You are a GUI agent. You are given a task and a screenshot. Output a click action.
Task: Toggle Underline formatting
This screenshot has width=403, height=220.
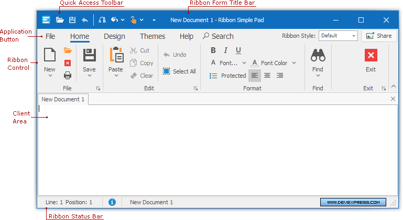(238, 50)
